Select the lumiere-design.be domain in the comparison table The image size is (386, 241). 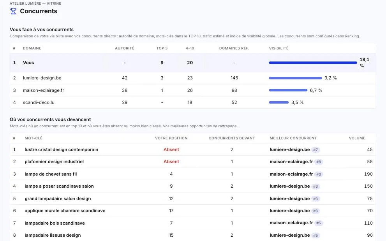[42, 78]
